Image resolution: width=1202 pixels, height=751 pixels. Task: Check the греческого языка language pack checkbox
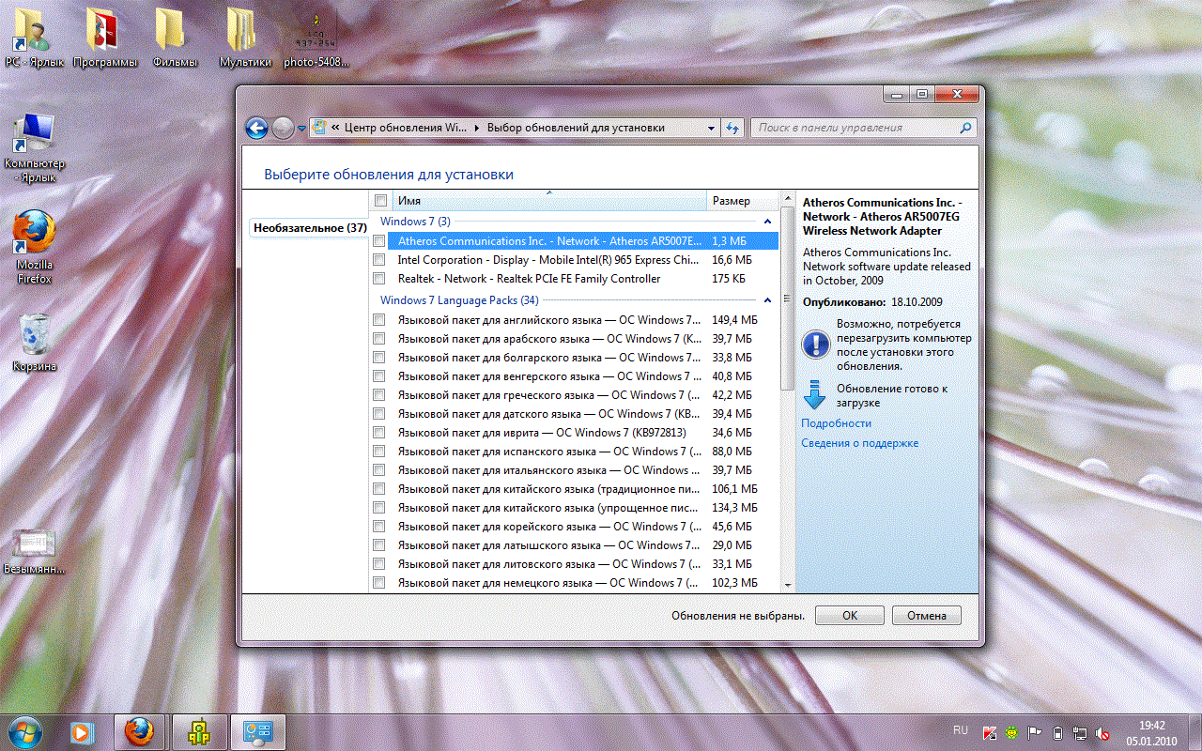point(378,395)
